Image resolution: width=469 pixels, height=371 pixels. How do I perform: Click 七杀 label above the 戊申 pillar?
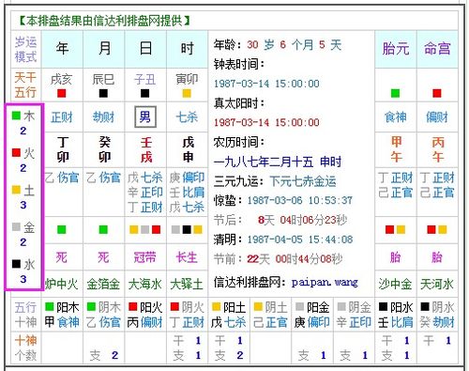(187, 117)
